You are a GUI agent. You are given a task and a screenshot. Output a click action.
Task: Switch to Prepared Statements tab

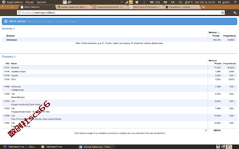click(110, 7)
